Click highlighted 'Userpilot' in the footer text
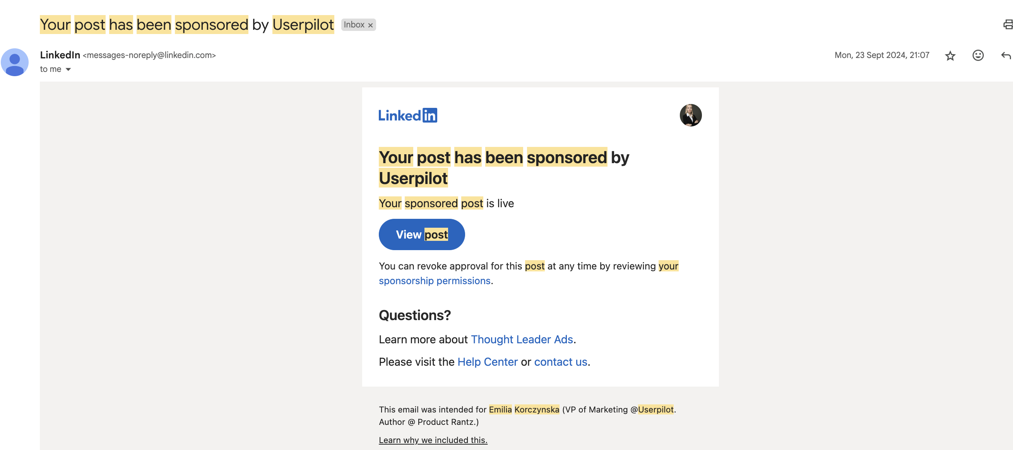 pos(655,409)
